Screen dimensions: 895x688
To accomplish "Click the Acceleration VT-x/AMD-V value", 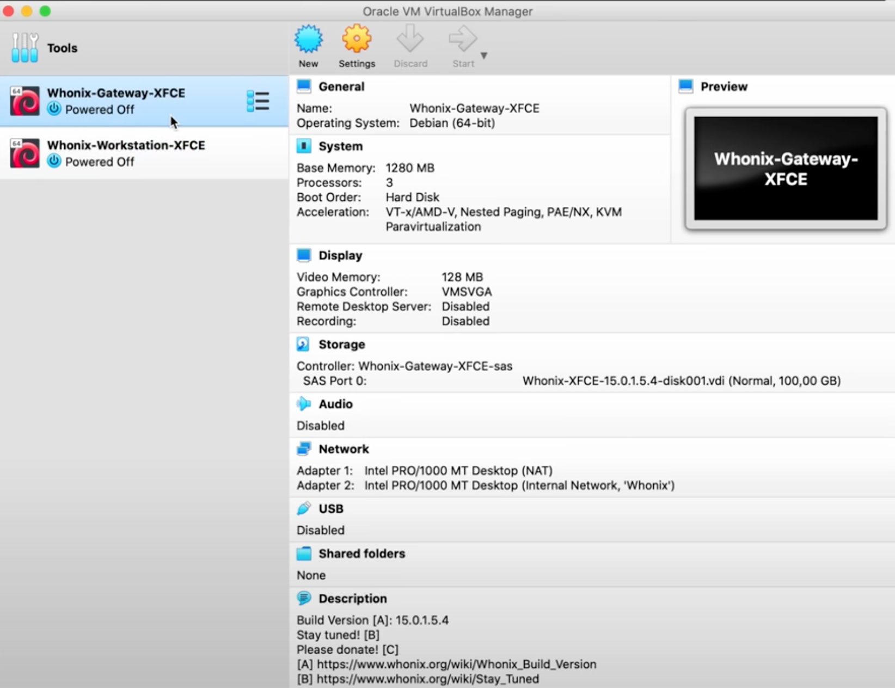I will pos(504,219).
